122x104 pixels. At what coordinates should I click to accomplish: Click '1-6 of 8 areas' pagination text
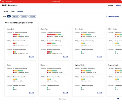tap(62, 99)
